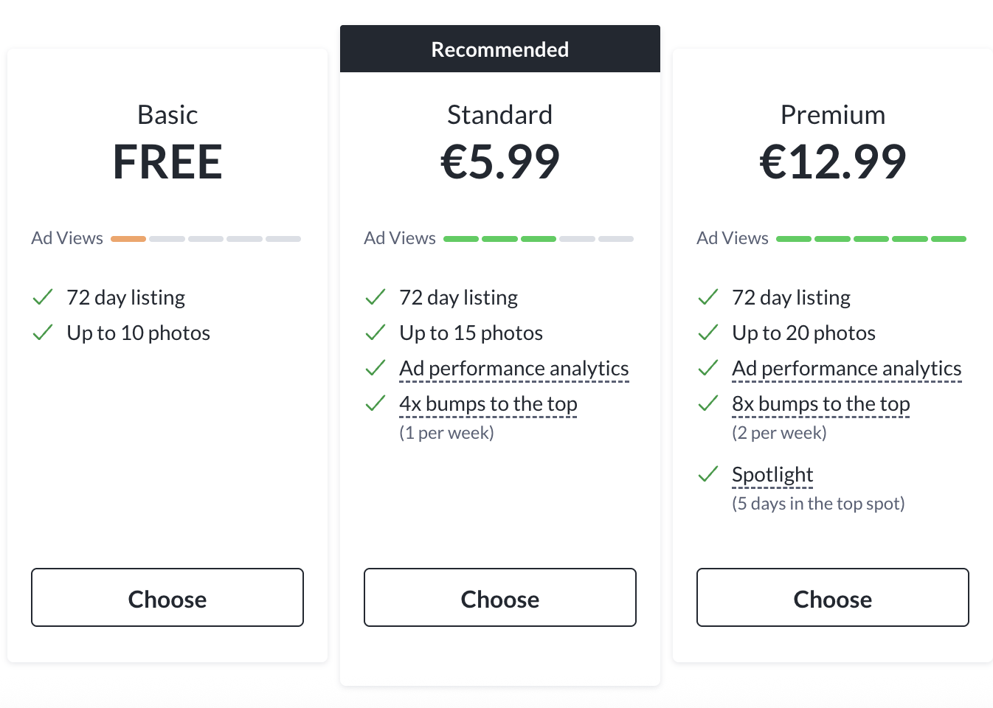
Task: Click the Premium plan title
Action: (832, 115)
